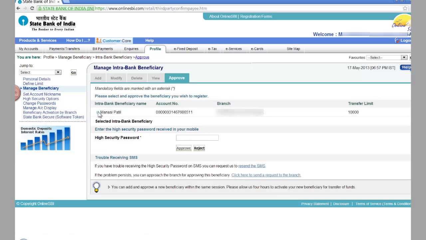
Task: Click the Registration Forms link
Action: (x=256, y=16)
